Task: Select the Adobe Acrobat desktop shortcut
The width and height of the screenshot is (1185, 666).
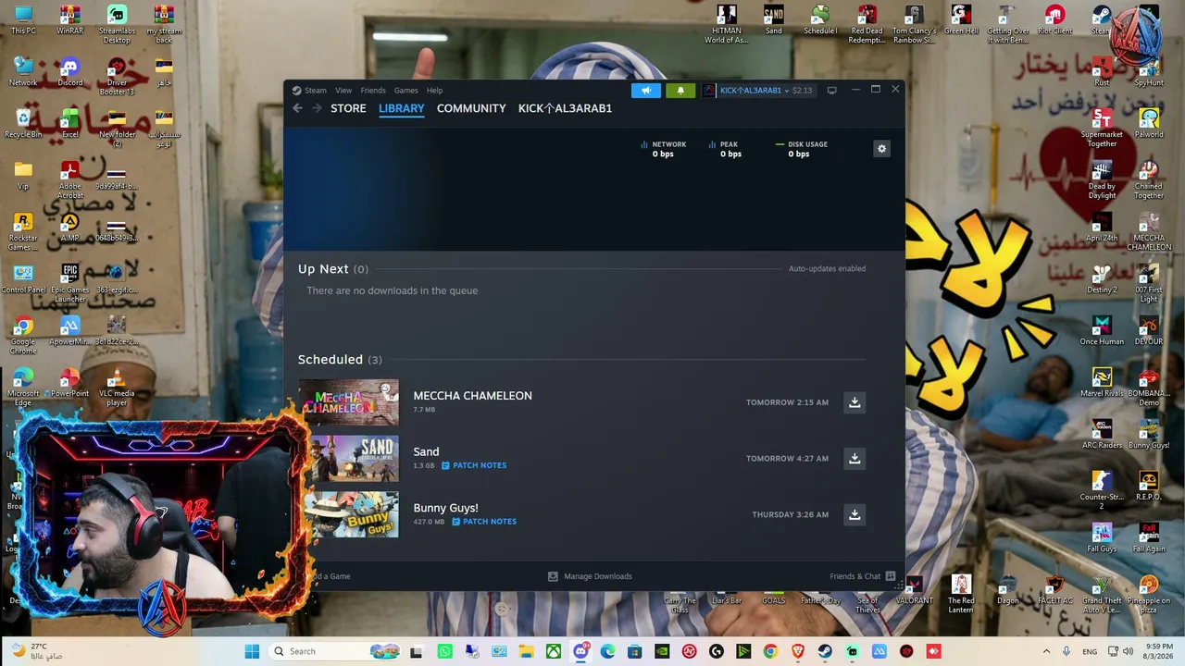Action: 70,180
